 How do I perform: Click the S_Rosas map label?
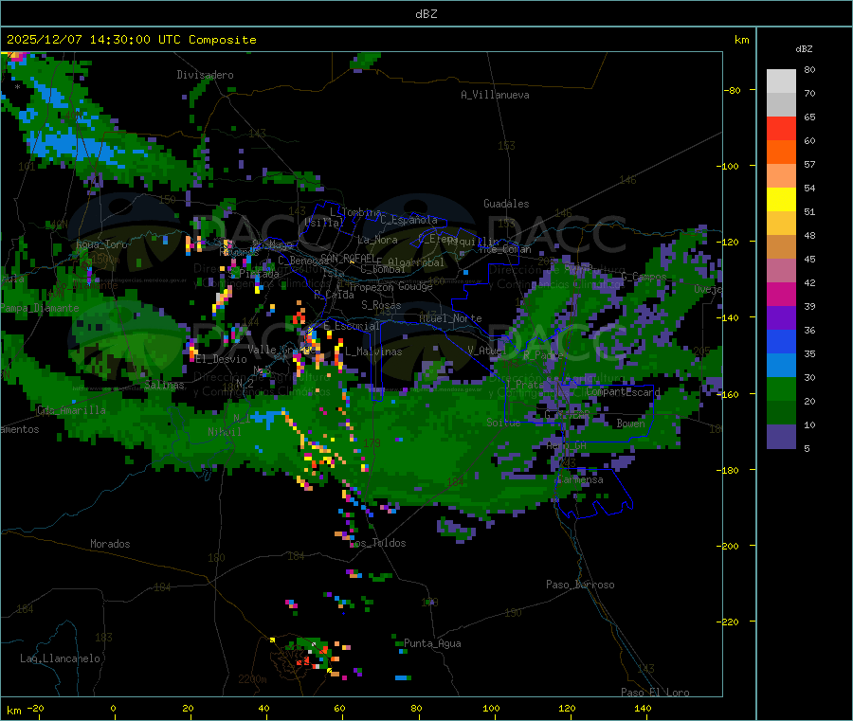point(381,305)
